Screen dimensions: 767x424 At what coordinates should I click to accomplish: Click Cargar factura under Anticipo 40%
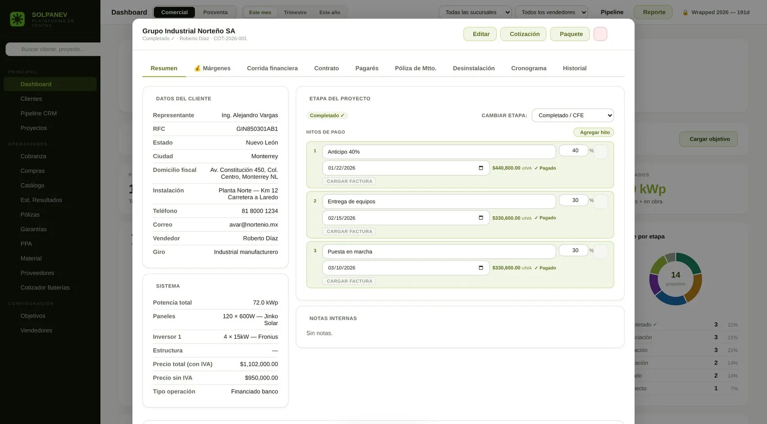[x=349, y=182]
